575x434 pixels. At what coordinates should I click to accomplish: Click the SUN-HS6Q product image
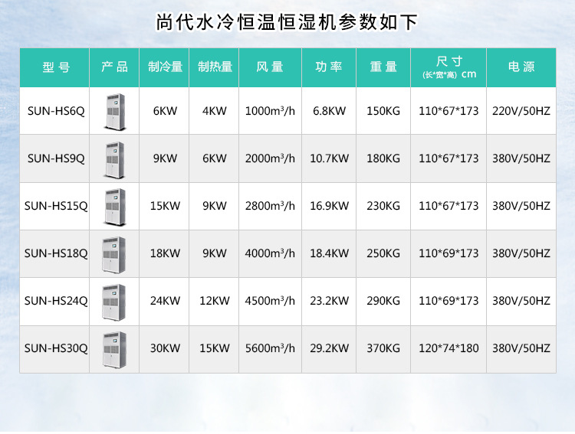(115, 111)
